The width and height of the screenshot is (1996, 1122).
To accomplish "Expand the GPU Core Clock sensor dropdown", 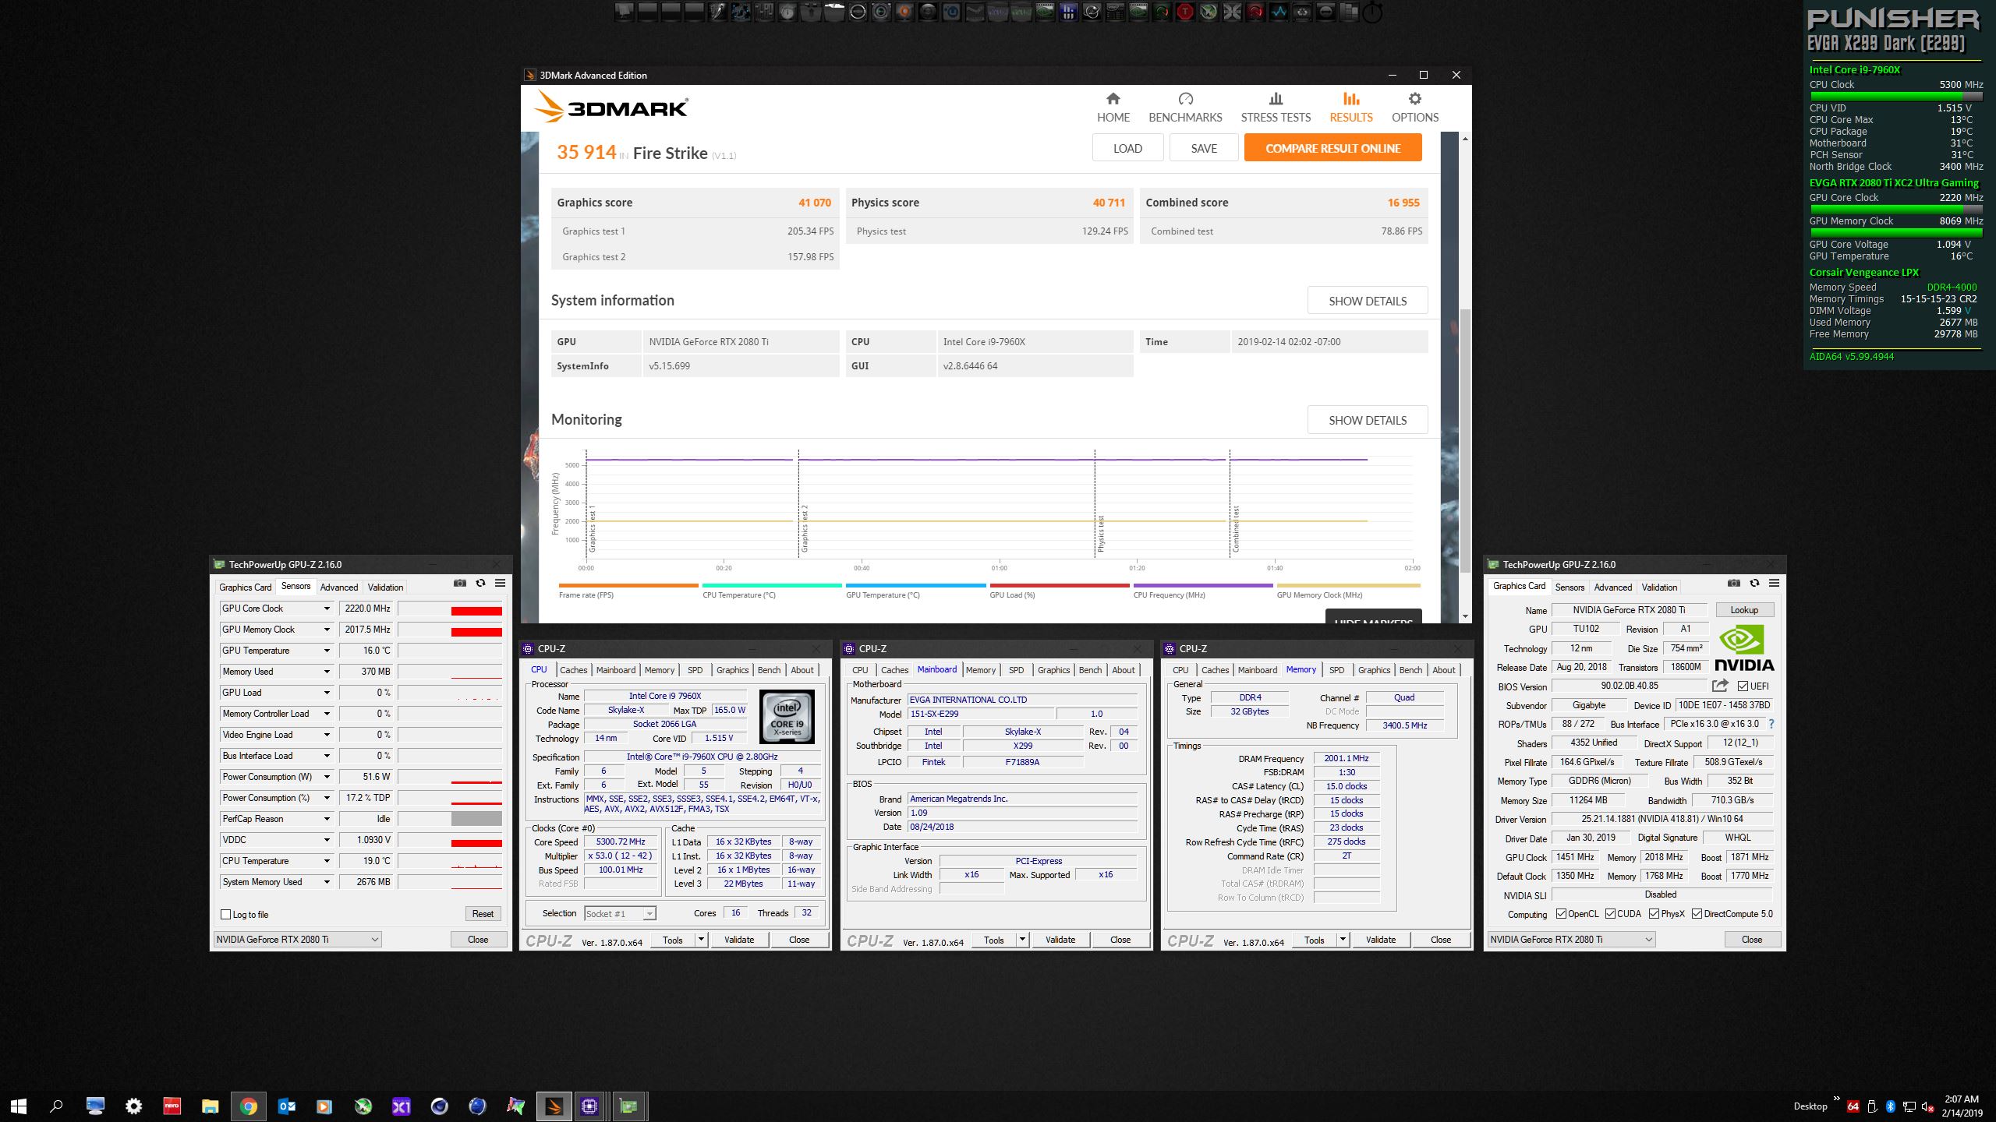I will pyautogui.click(x=327, y=609).
